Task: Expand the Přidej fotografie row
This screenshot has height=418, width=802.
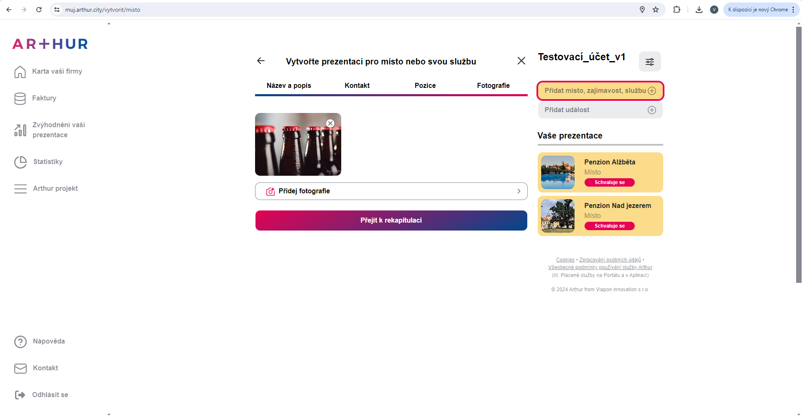Action: click(x=391, y=191)
